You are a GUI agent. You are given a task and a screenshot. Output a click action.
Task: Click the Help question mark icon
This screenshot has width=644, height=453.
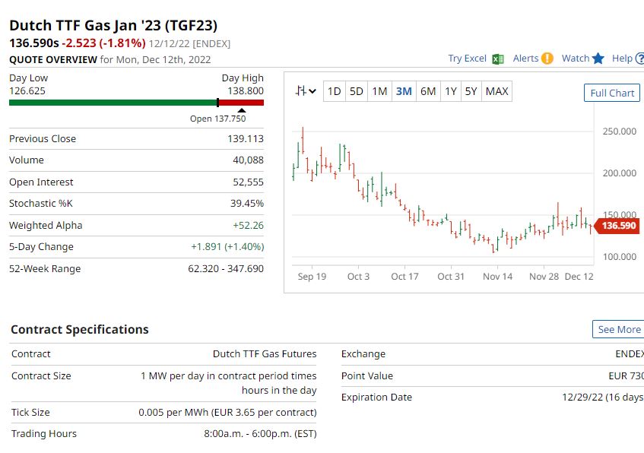639,59
